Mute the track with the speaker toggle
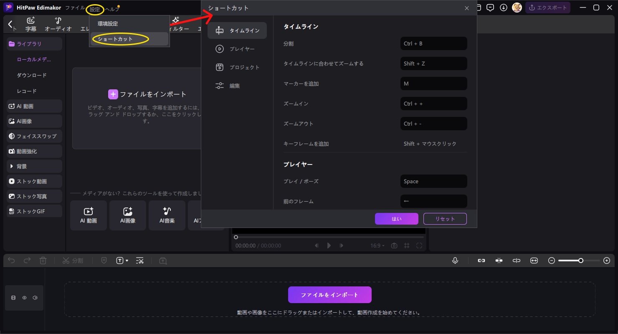The width and height of the screenshot is (618, 334). click(35, 298)
